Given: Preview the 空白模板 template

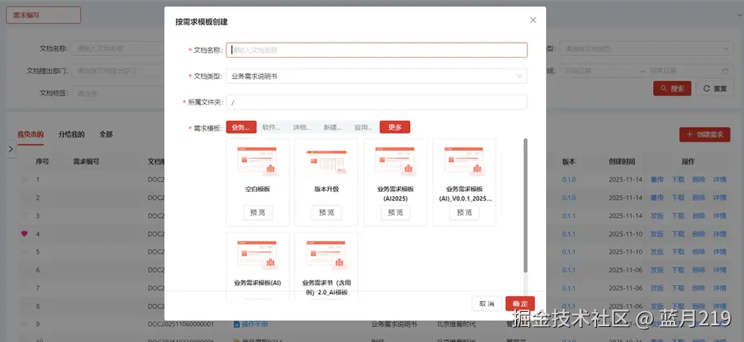Looking at the screenshot, I should (x=258, y=212).
